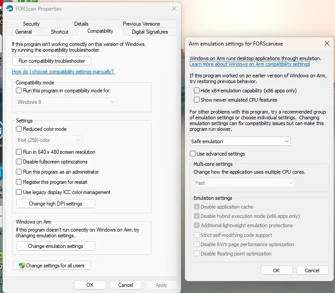Enable Run this program as an administrator
The width and height of the screenshot is (335, 293).
pyautogui.click(x=19, y=172)
